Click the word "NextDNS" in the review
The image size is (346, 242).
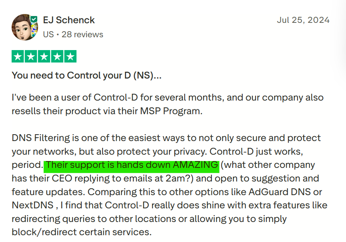click(32, 206)
